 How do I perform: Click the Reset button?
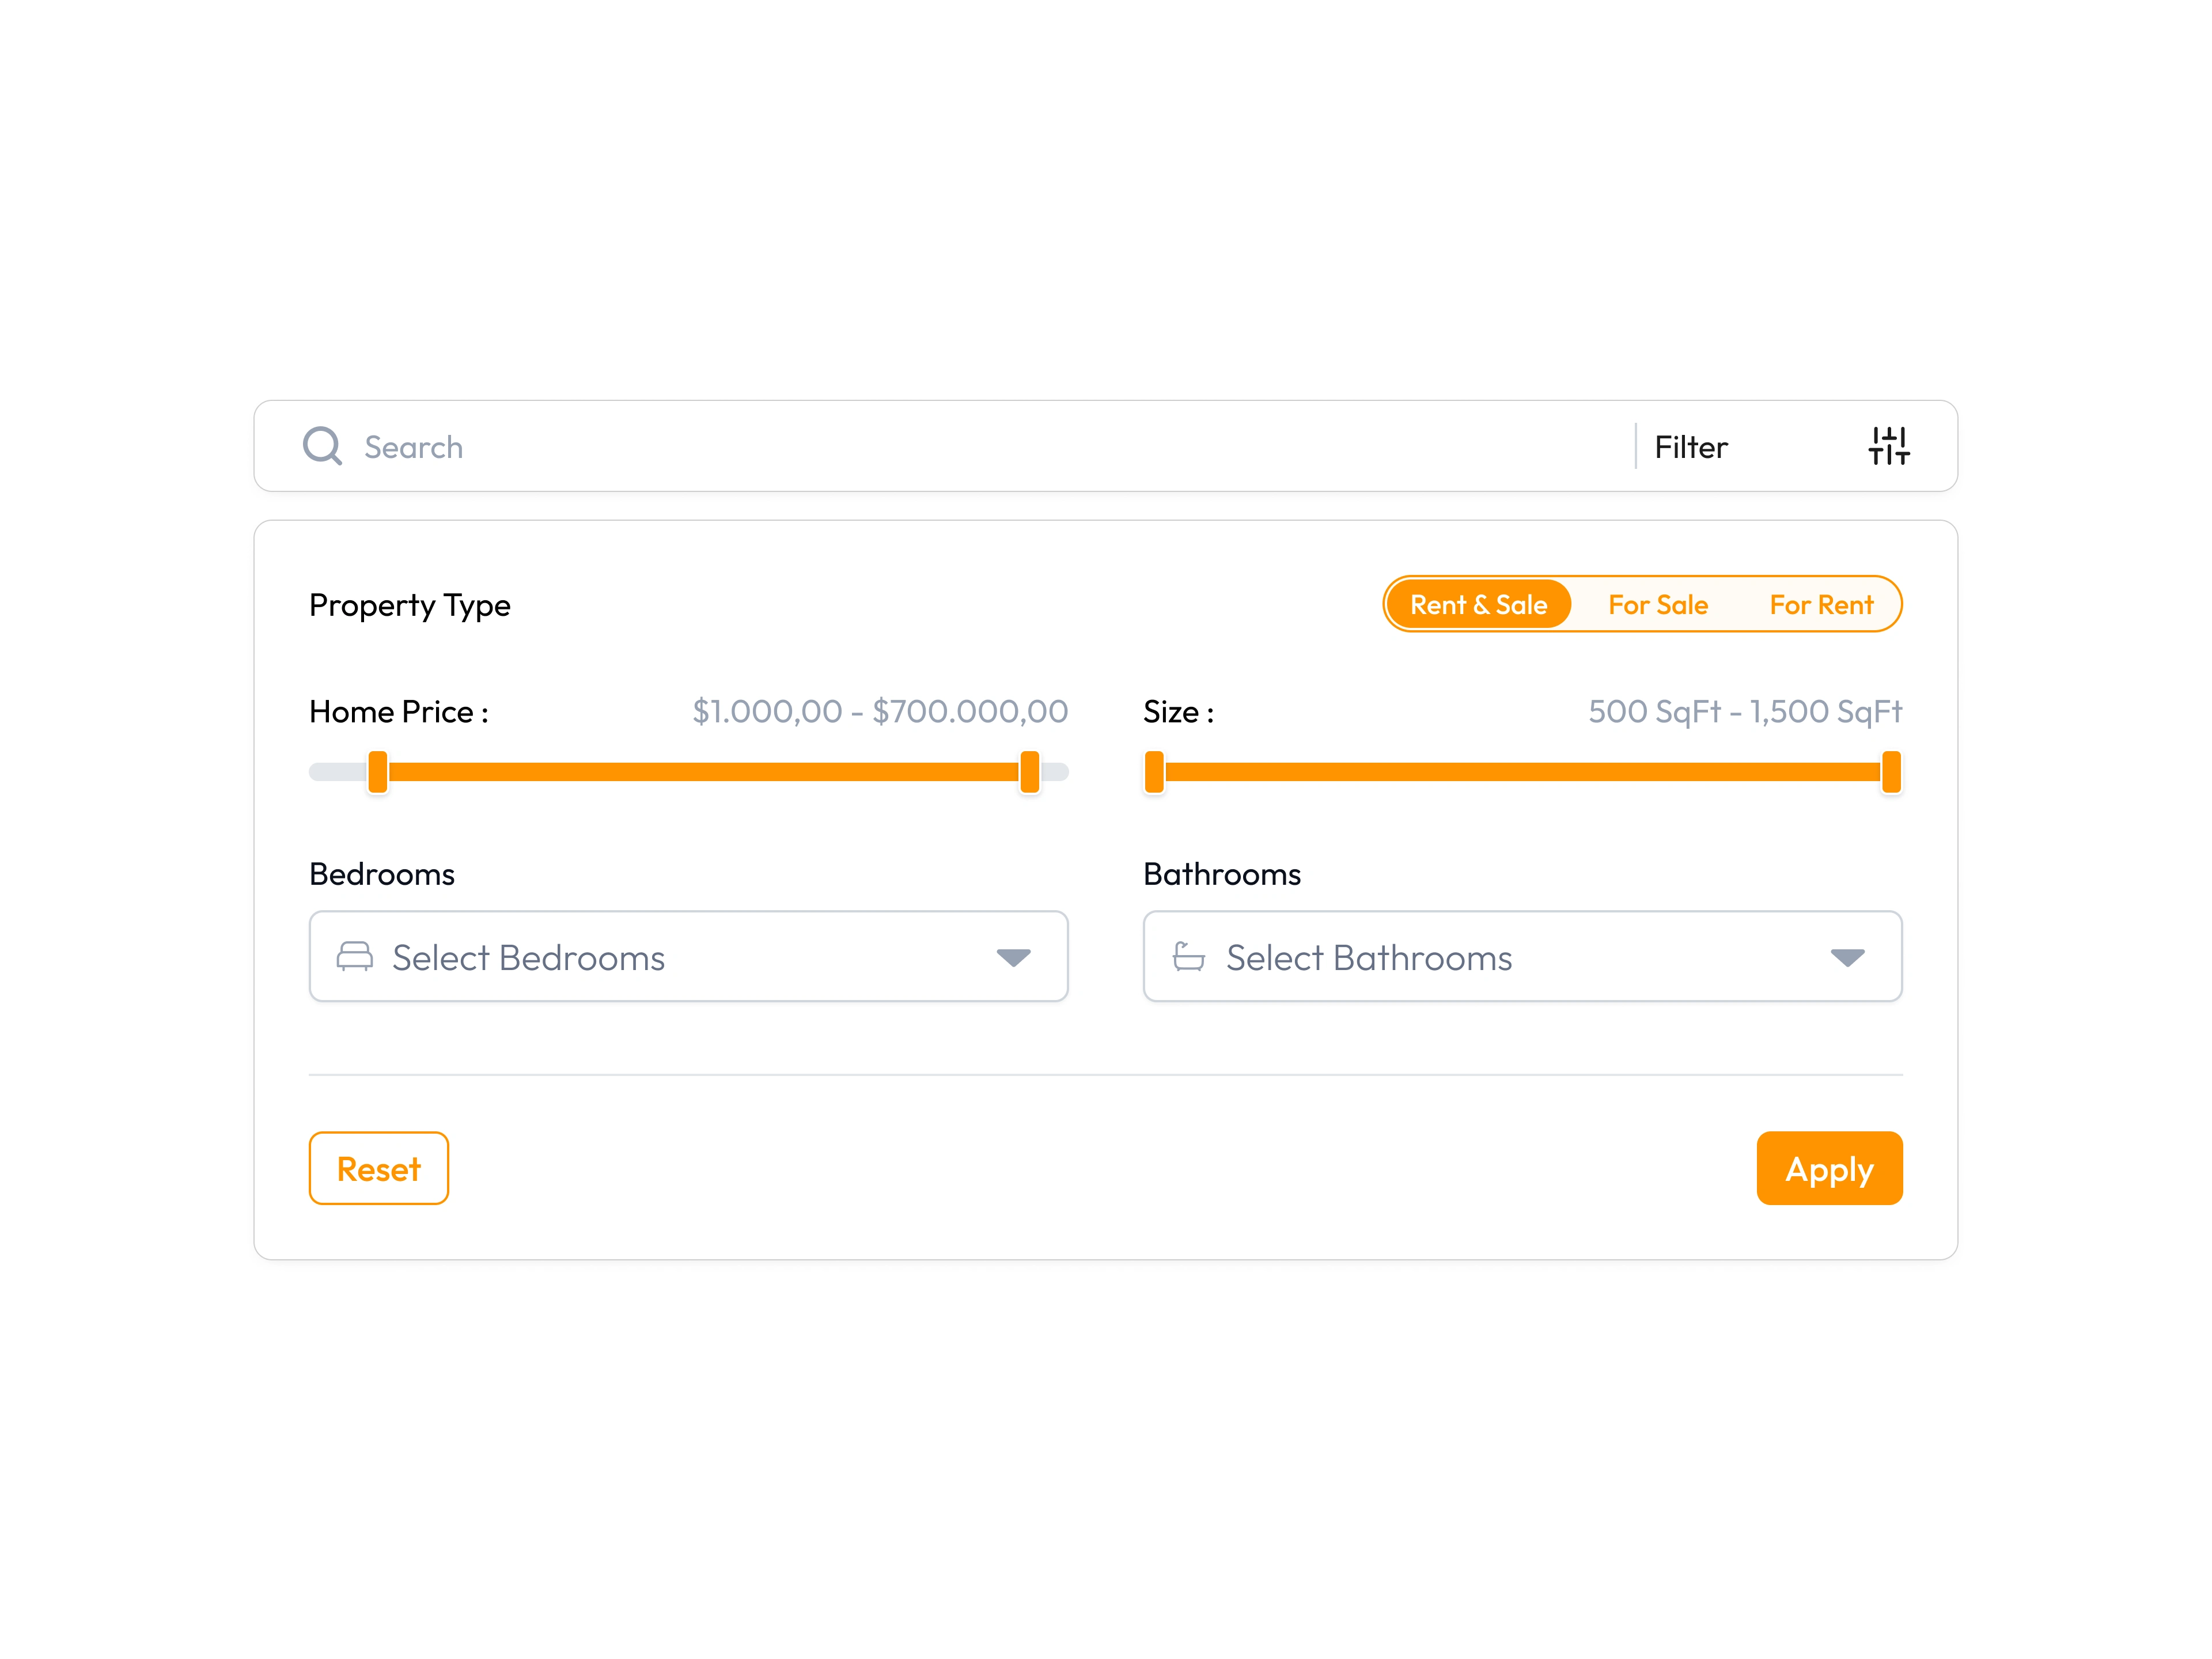(x=379, y=1168)
